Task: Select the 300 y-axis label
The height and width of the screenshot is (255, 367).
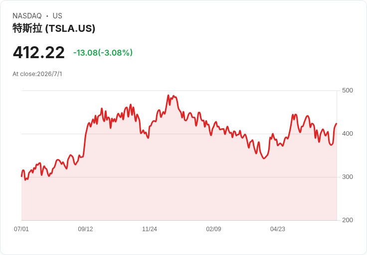Action: tap(348, 177)
